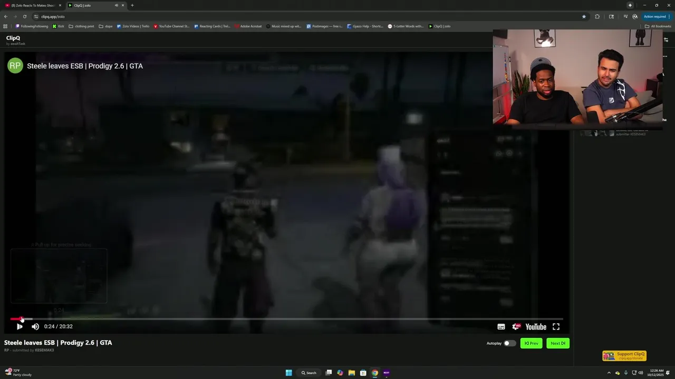This screenshot has height=379, width=675.
Task: Open a new browser tab
Action: (132, 5)
